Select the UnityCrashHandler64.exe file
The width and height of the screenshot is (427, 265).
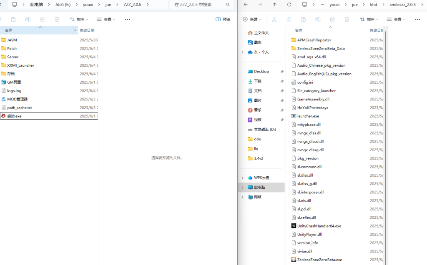click(319, 226)
